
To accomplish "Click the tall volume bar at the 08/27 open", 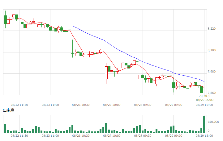I will (106, 128).
